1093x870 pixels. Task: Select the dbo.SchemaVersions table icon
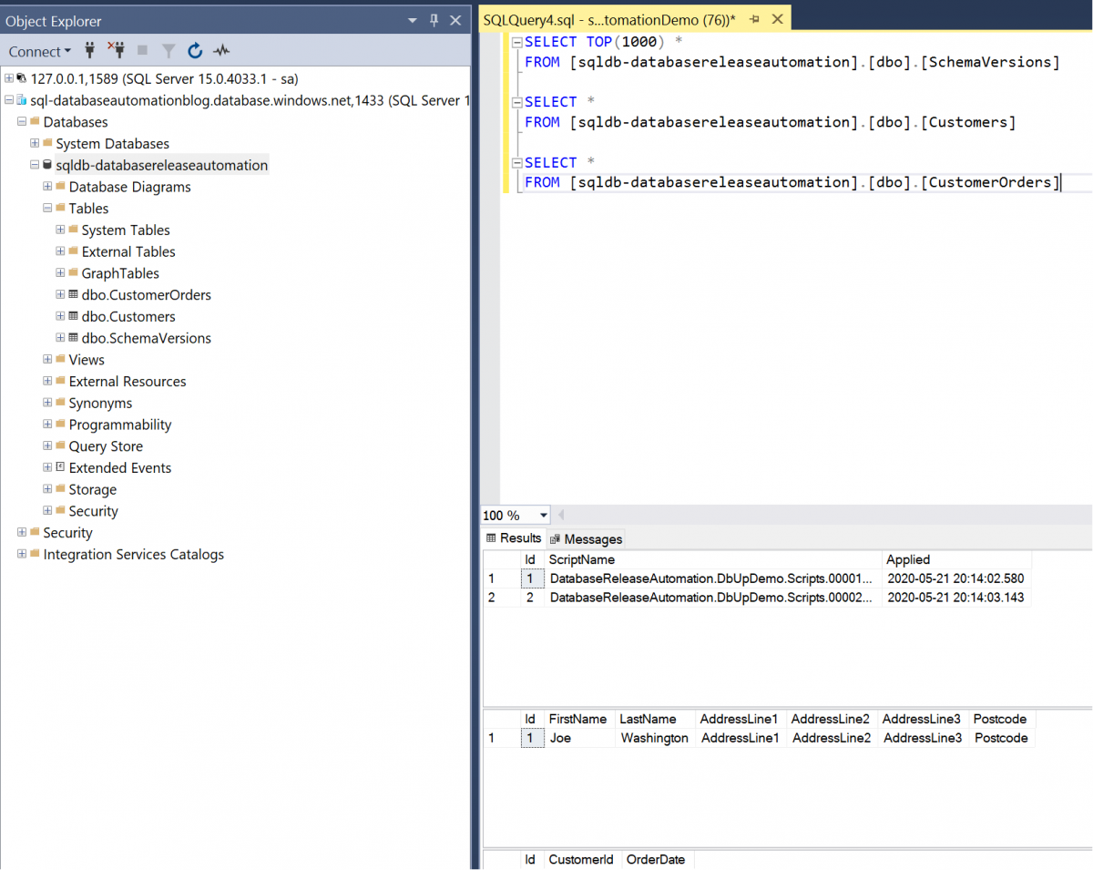pos(72,338)
